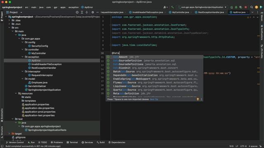Open the Dependencies tool window
This screenshot has height=148, width=264.
point(117,142)
